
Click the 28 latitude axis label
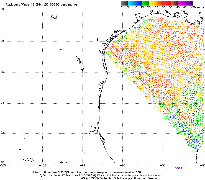[x=2, y=41]
